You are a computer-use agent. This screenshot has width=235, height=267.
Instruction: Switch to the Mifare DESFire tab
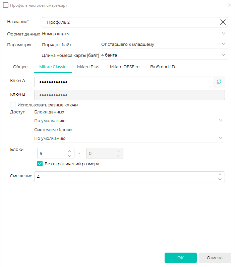tap(125, 67)
